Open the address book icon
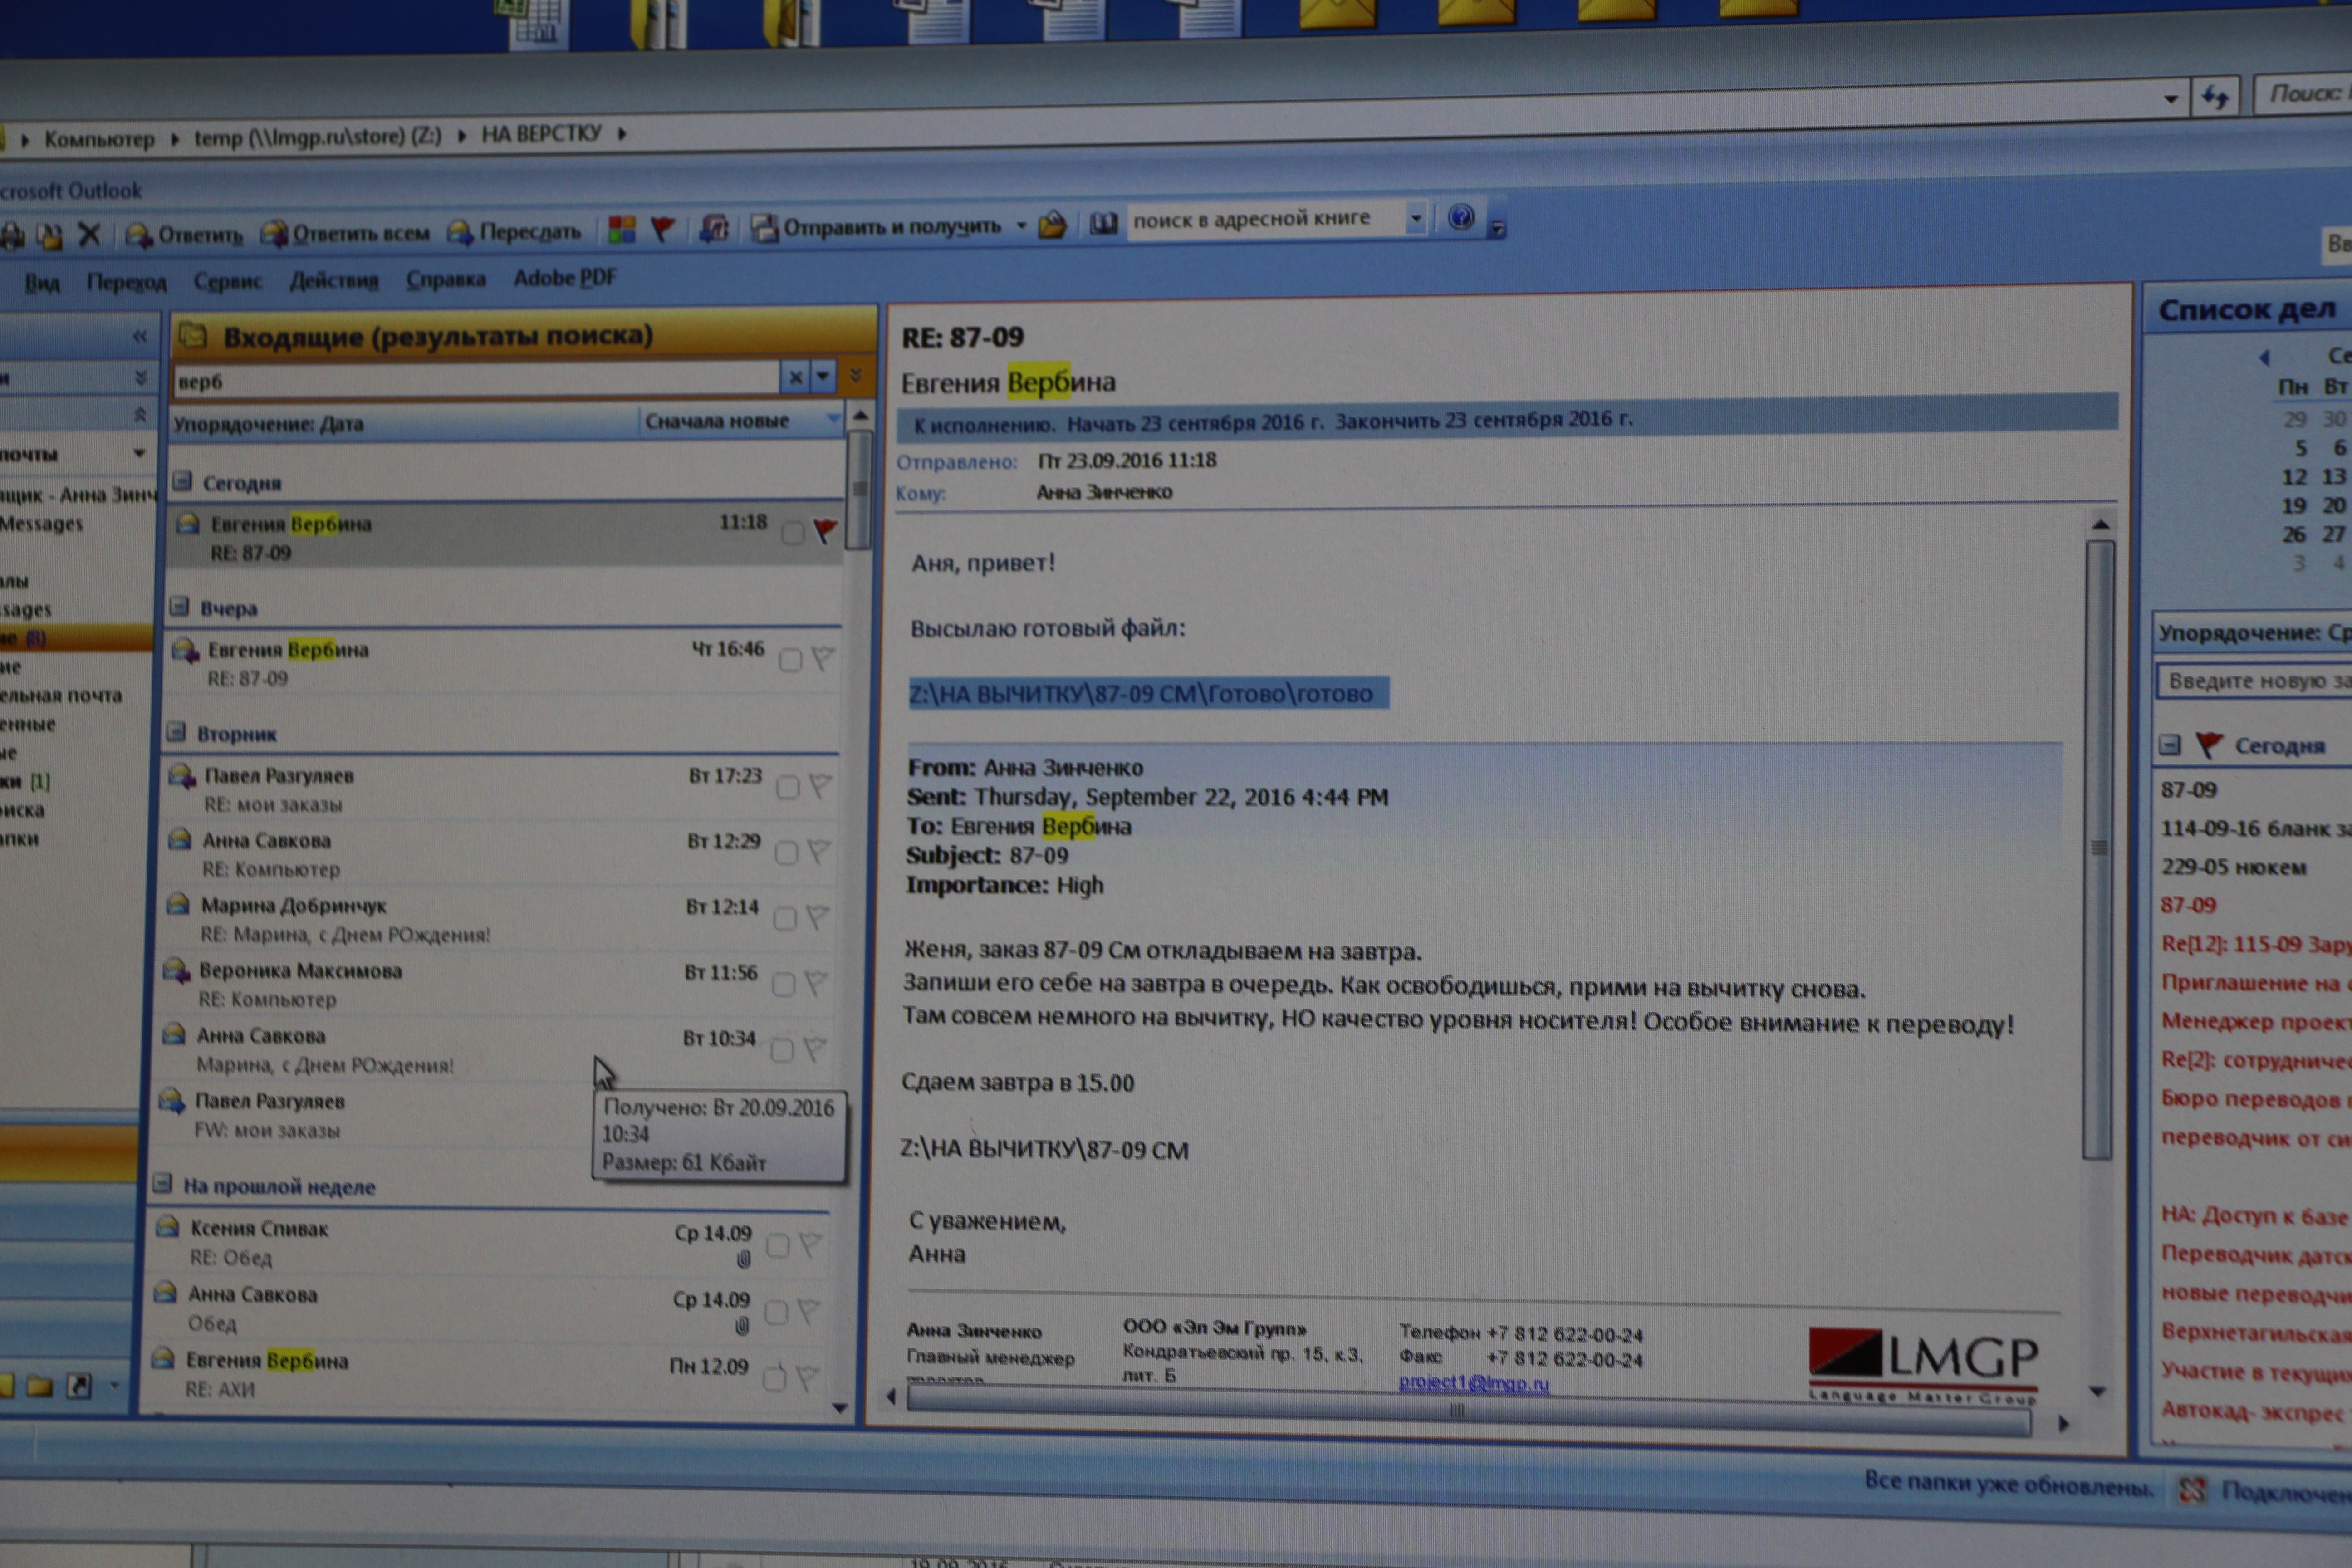 (1103, 224)
